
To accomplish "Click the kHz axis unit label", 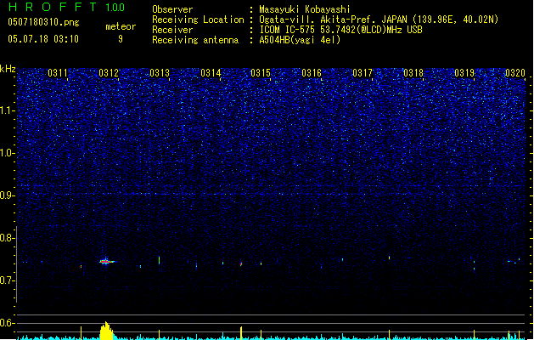I will coord(8,69).
